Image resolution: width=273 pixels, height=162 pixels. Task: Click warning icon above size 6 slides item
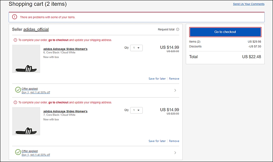click(15, 40)
